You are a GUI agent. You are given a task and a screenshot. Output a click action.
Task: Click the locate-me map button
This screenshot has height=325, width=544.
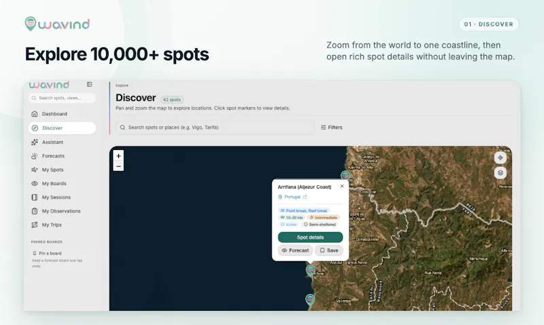point(500,158)
